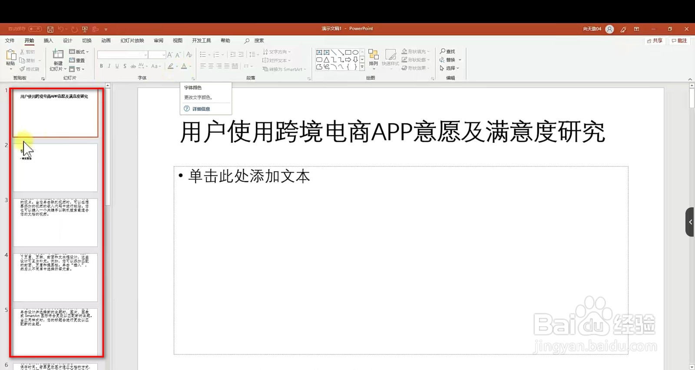The image size is (695, 370).
Task: Open the 节 section dropdown
Action: coord(77,69)
